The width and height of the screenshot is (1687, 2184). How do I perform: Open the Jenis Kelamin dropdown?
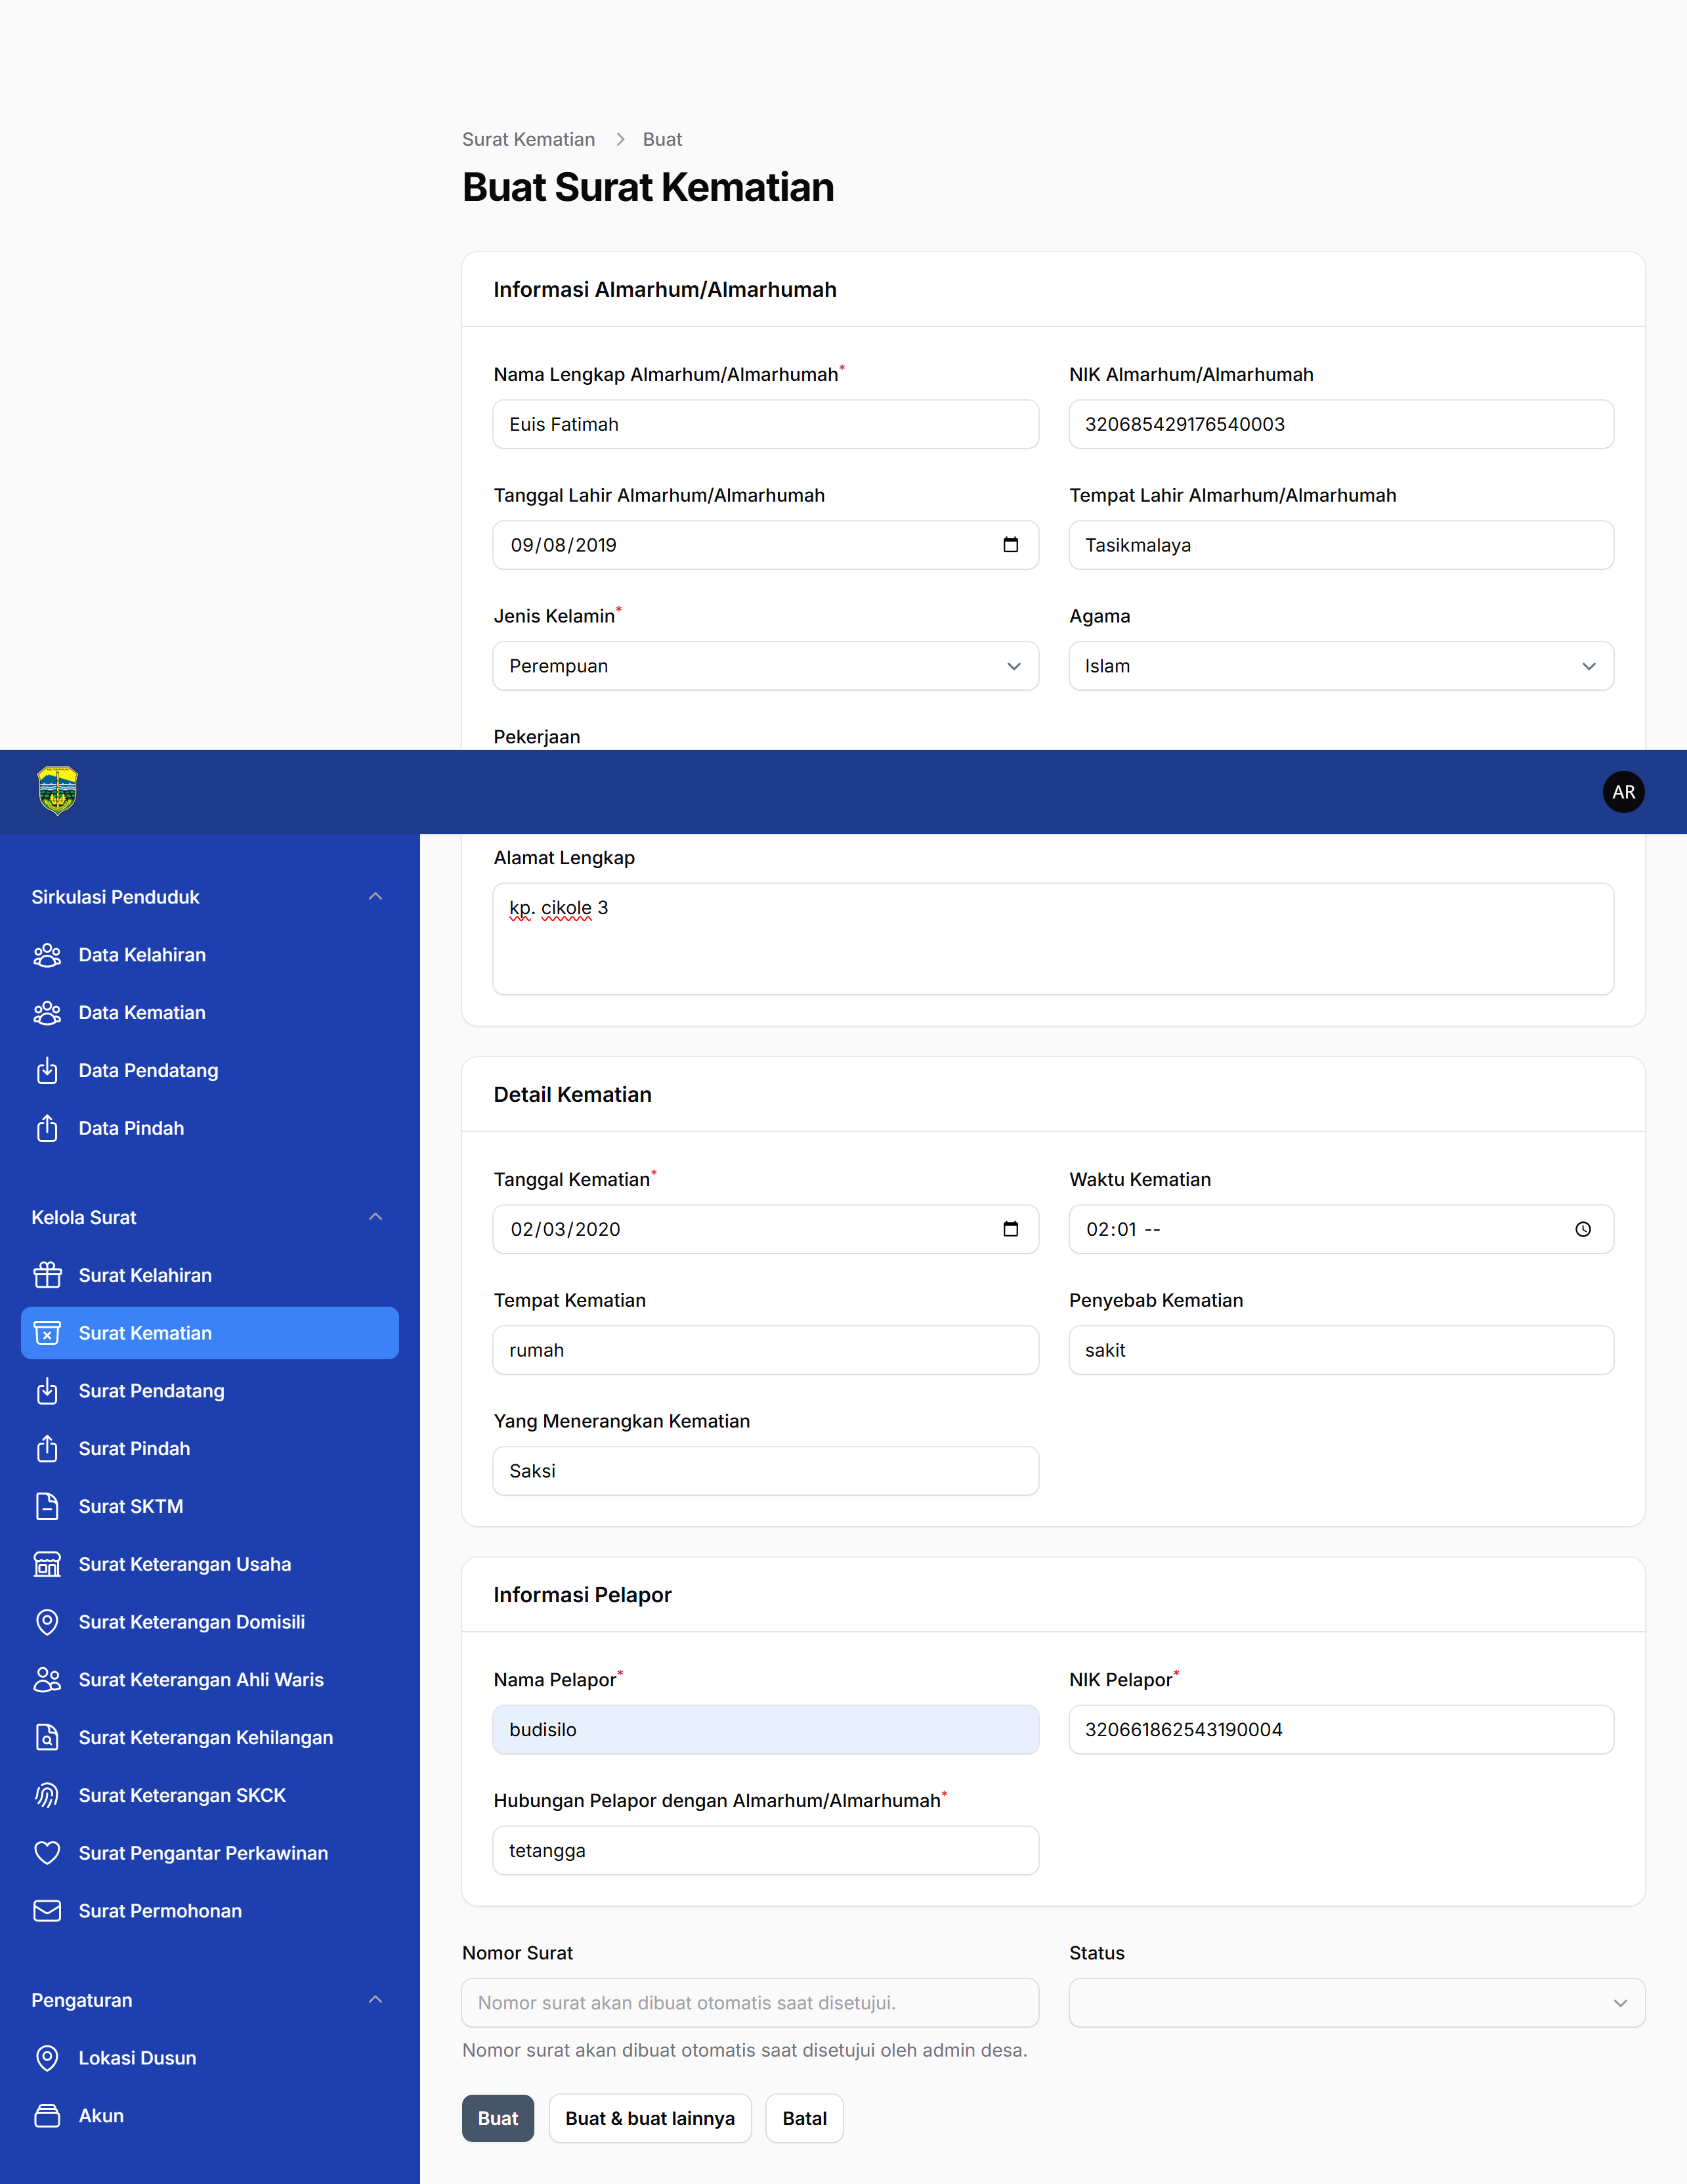pyautogui.click(x=765, y=666)
